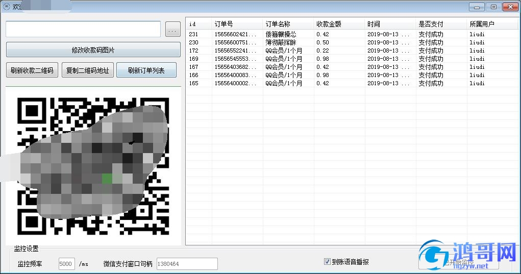The width and height of the screenshot is (521, 274).
Task: Sort by the id column header
Action: click(x=199, y=24)
